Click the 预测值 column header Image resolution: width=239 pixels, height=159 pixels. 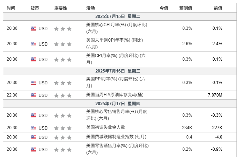click(x=186, y=8)
